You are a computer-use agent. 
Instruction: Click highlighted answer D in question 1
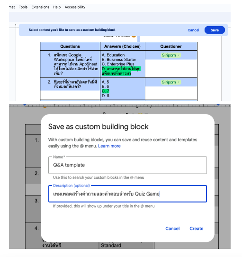point(121,71)
